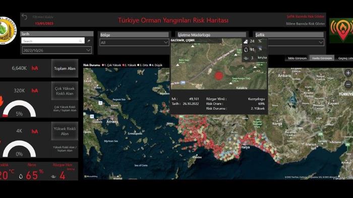Screen dimensions: 353x198
Task: Open the 2022/10/26 date dropdown
Action: (x=56, y=50)
